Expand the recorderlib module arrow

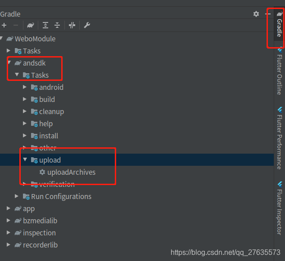point(9,245)
